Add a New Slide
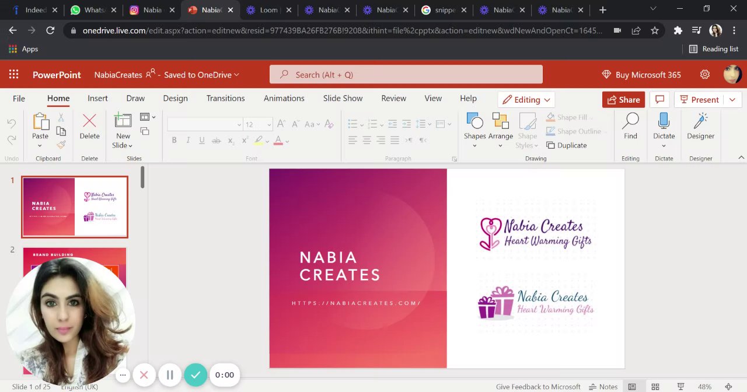Viewport: 747px width, 392px height. tap(123, 120)
